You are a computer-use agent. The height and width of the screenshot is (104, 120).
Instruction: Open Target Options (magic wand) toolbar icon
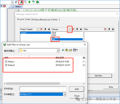(16, 2)
